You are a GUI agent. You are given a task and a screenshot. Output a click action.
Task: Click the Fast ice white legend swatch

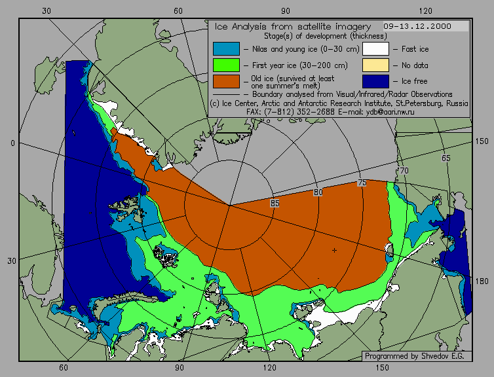(375, 49)
